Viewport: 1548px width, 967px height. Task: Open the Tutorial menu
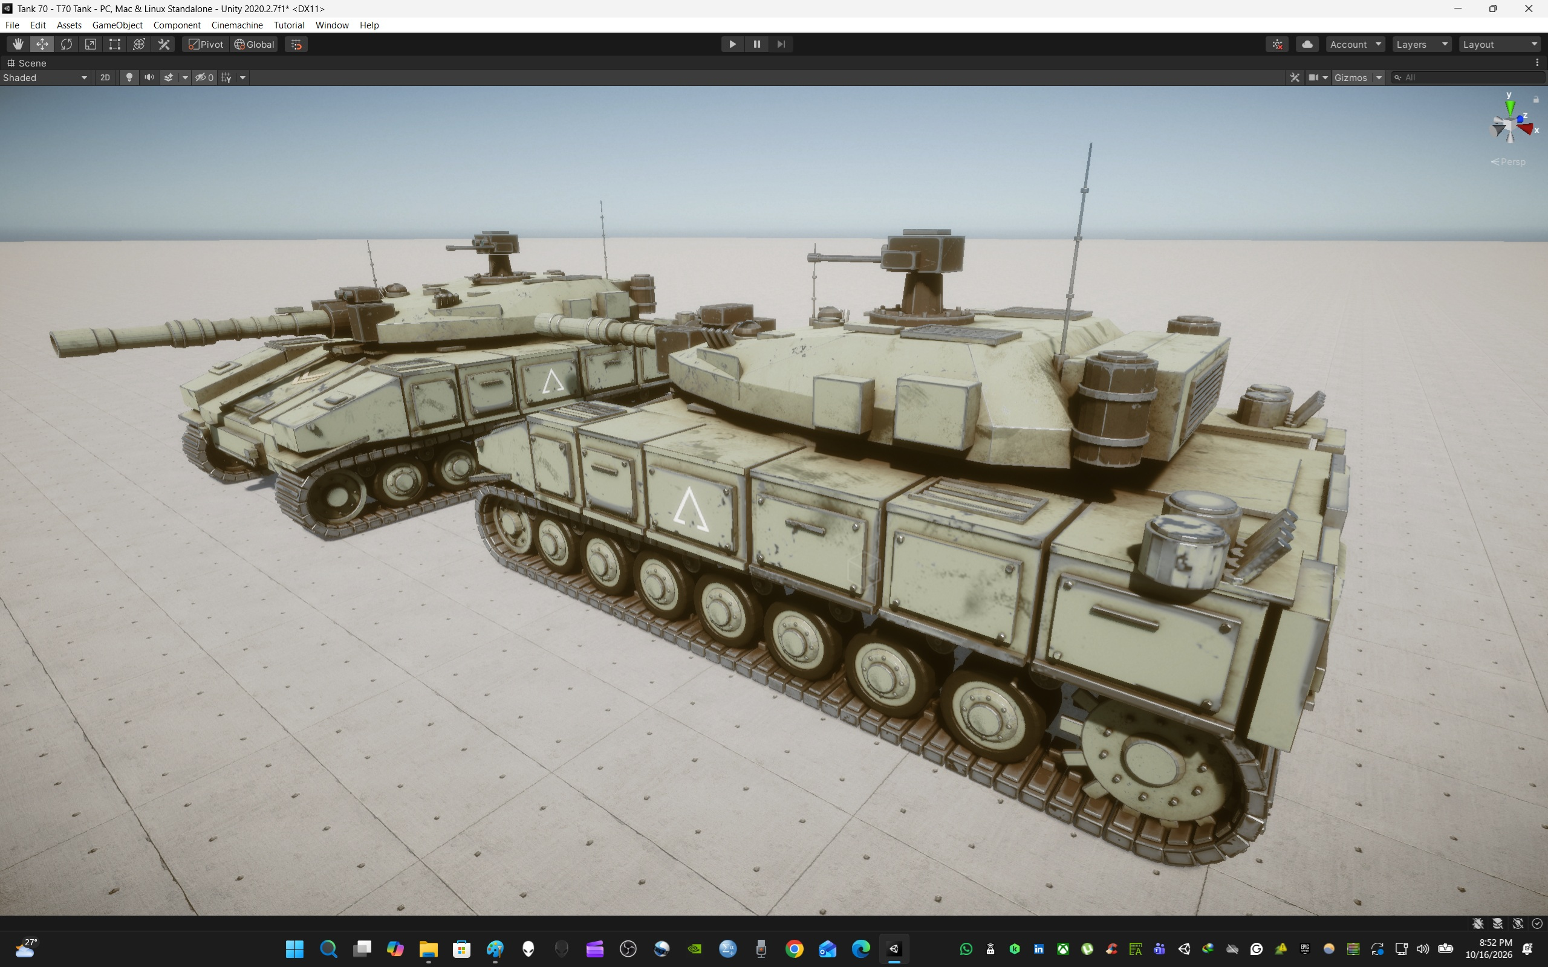288,25
